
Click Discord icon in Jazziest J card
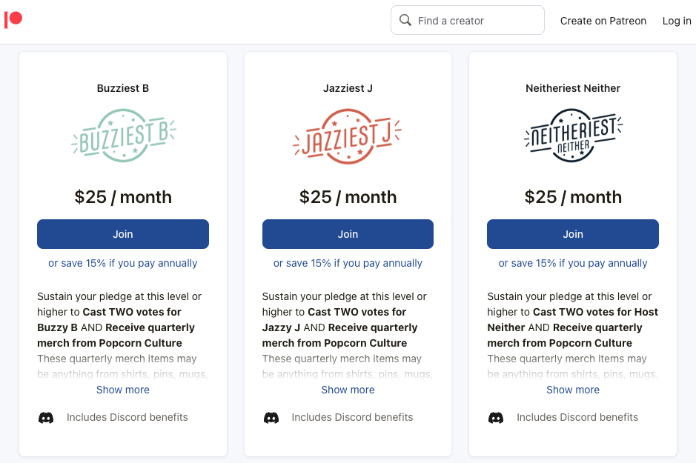(x=271, y=418)
